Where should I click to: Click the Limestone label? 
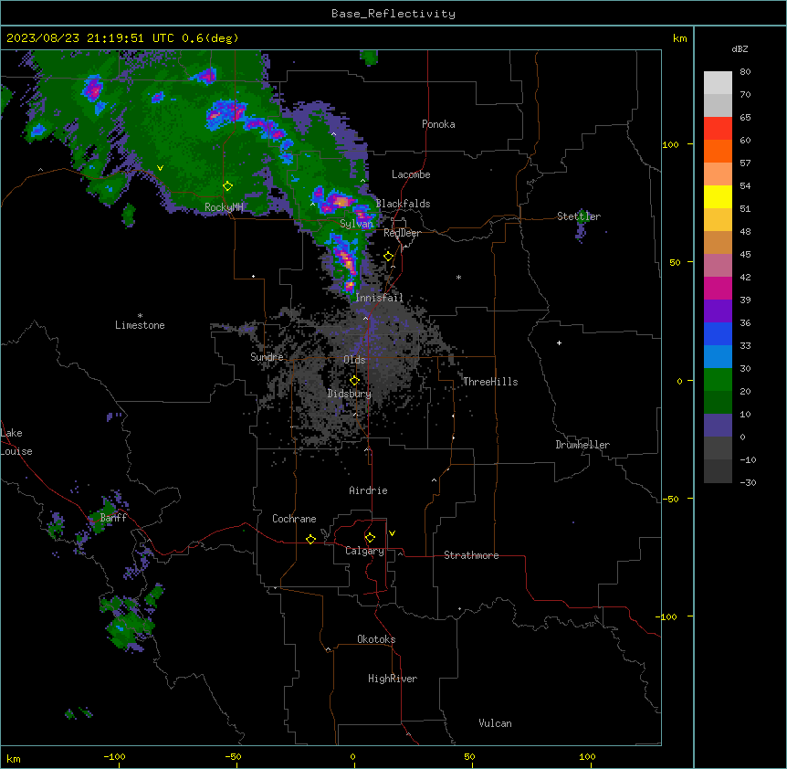tap(140, 325)
